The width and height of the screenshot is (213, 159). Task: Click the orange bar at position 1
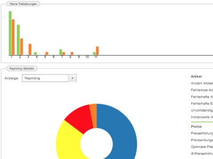13,37
